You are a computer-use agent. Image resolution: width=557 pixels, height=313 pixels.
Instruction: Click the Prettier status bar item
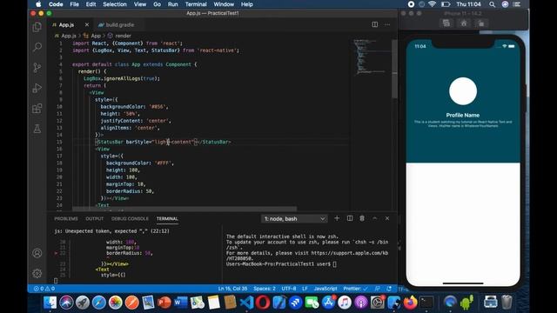click(356, 289)
